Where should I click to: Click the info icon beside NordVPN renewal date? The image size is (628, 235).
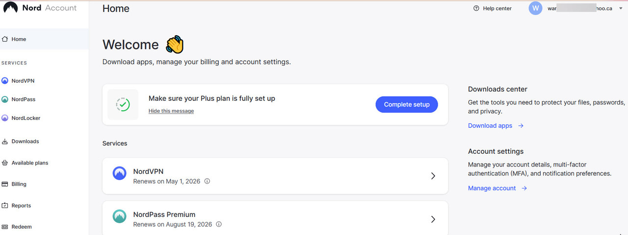(x=207, y=181)
